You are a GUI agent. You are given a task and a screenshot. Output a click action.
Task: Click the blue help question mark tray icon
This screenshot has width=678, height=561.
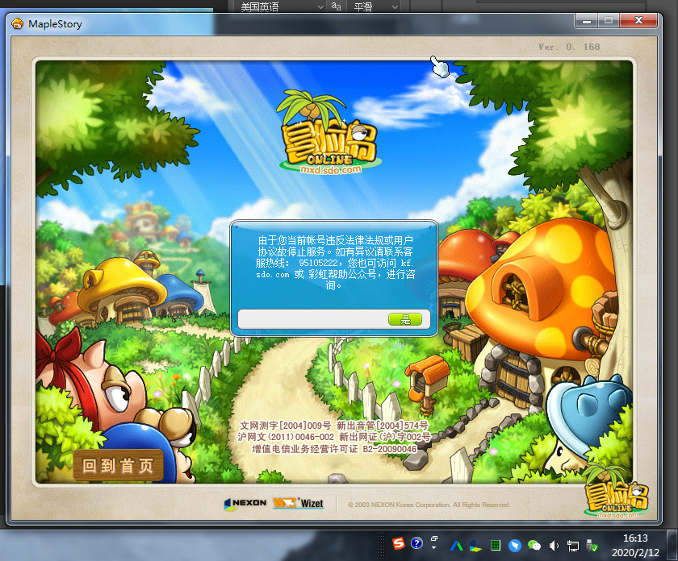[416, 543]
